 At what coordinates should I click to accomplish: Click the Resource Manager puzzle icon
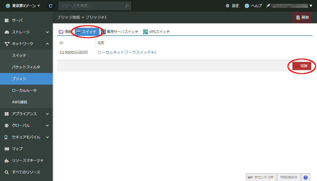pyautogui.click(x=7, y=161)
